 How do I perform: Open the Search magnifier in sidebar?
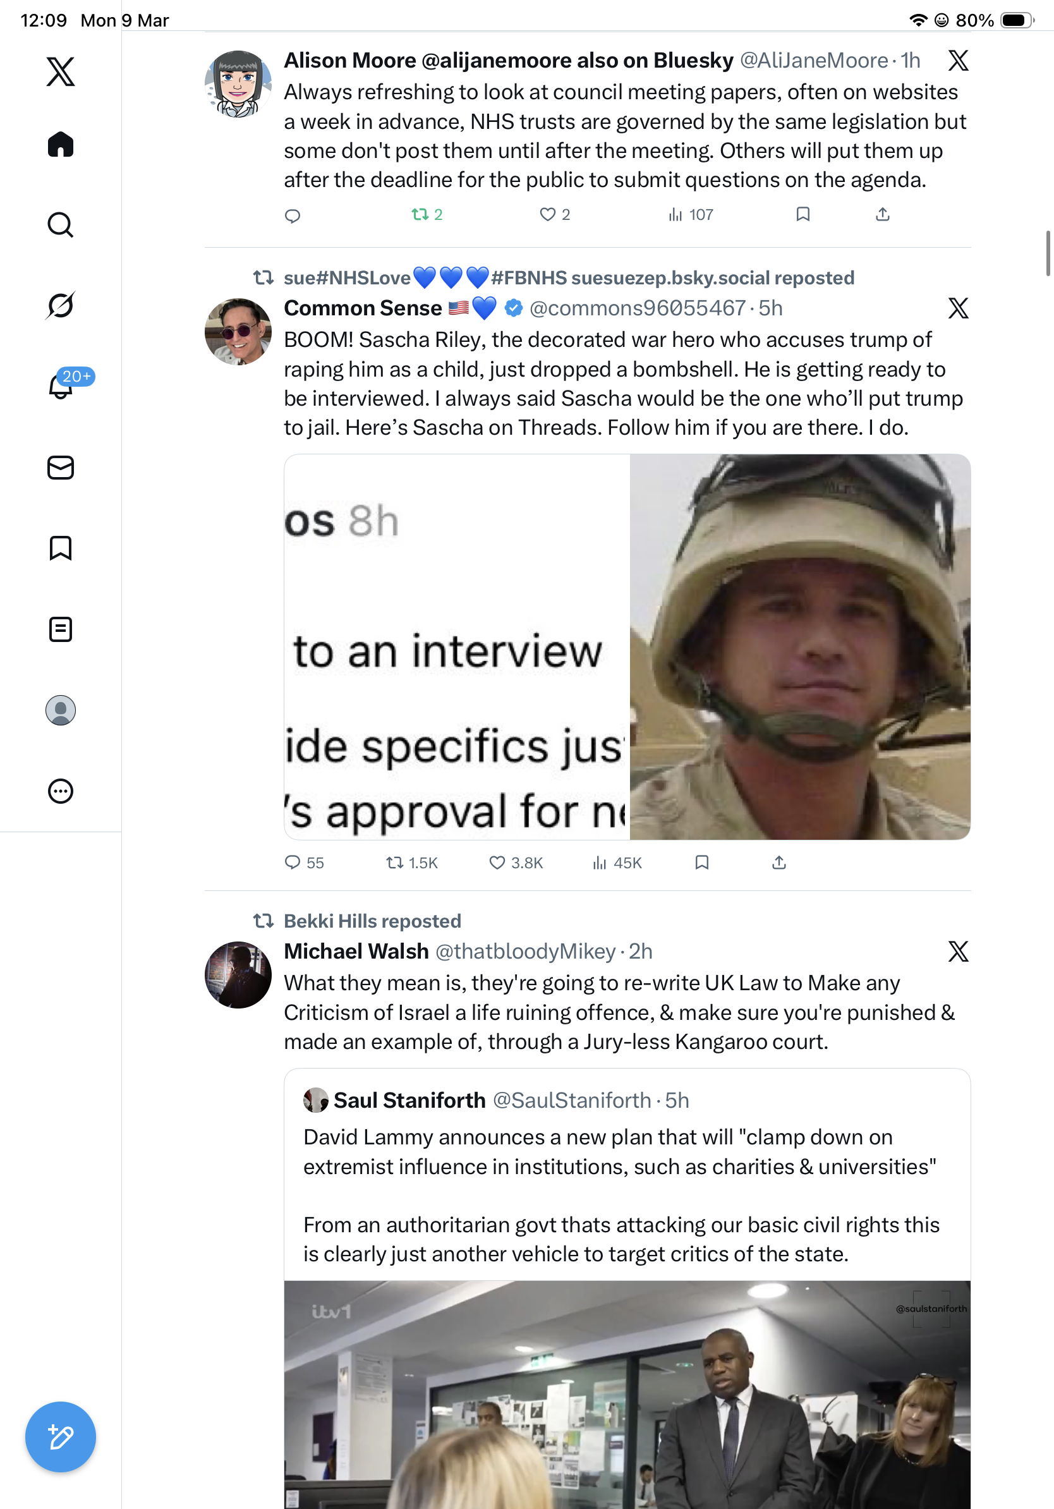[61, 225]
